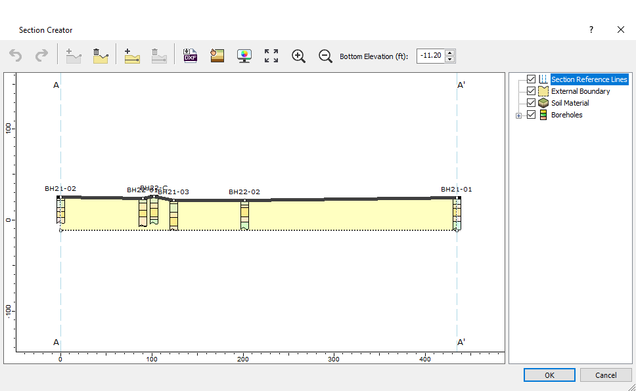The image size is (636, 391).
Task: Select the add boundary point tool
Action: pos(132,55)
